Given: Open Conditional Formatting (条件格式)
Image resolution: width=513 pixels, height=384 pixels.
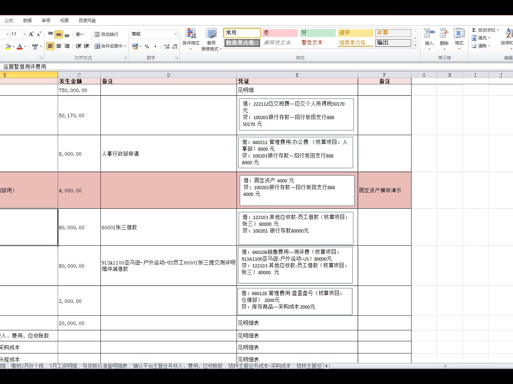Looking at the screenshot, I should 191,39.
